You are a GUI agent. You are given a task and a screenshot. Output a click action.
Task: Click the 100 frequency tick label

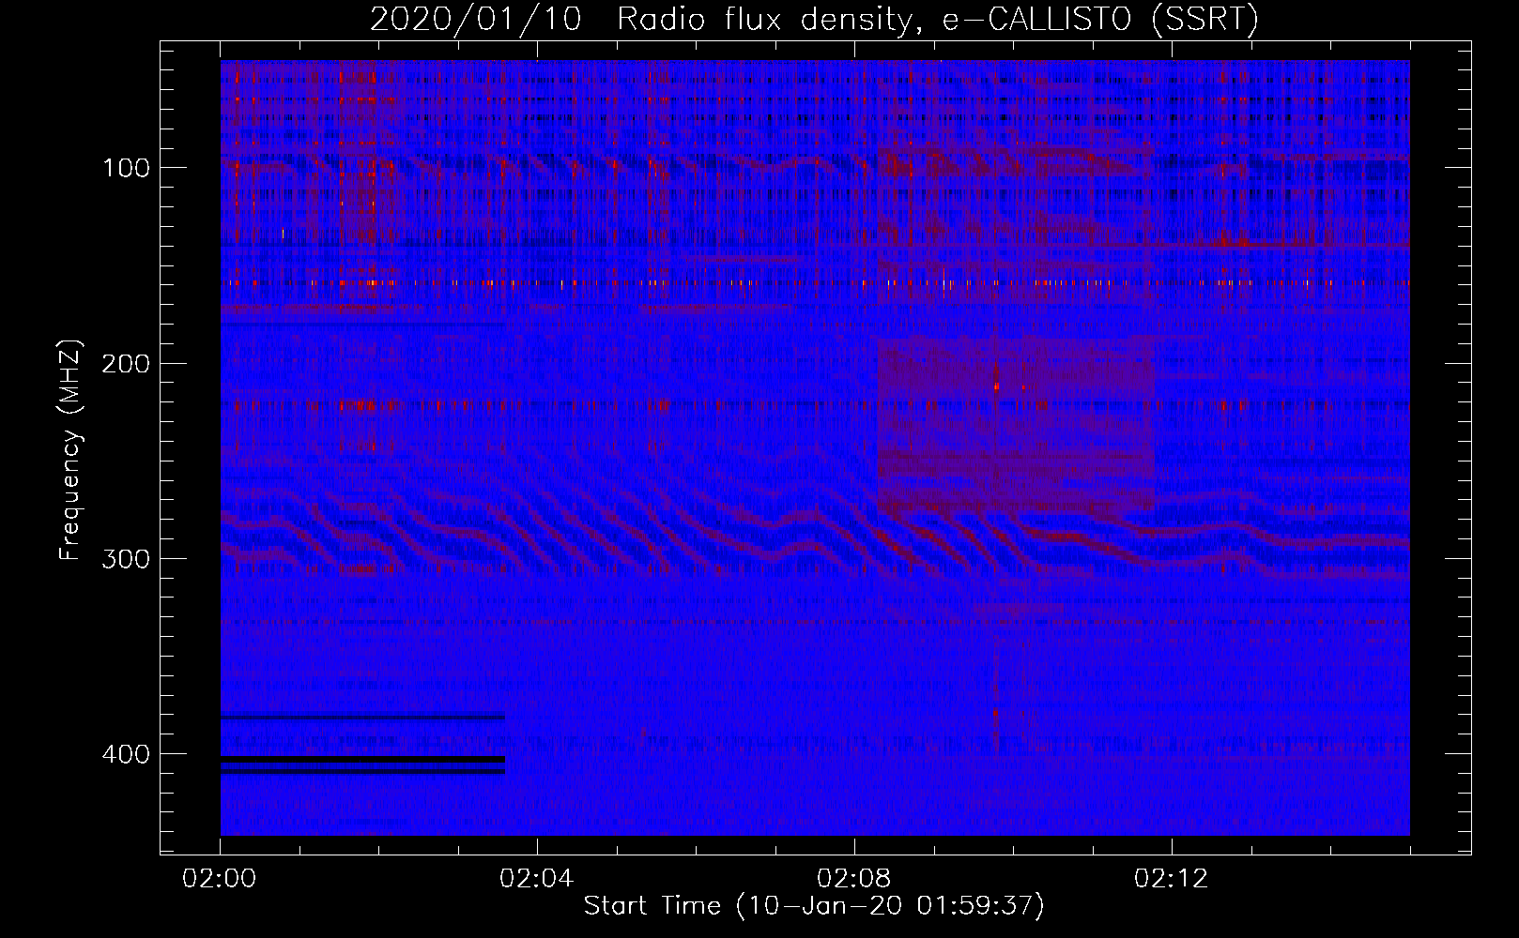pos(126,168)
